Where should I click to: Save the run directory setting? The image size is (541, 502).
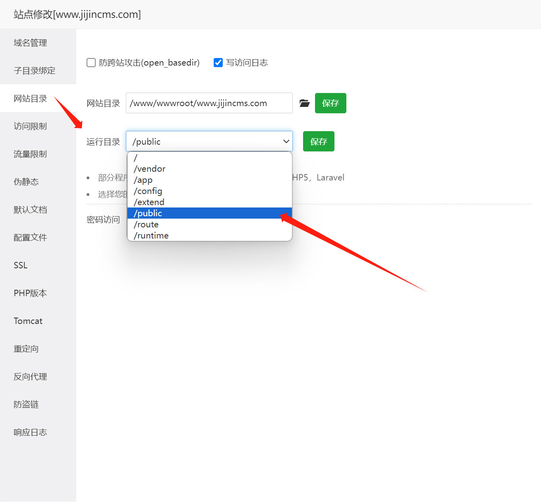[319, 141]
